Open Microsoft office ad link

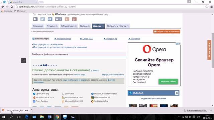pos(64,39)
